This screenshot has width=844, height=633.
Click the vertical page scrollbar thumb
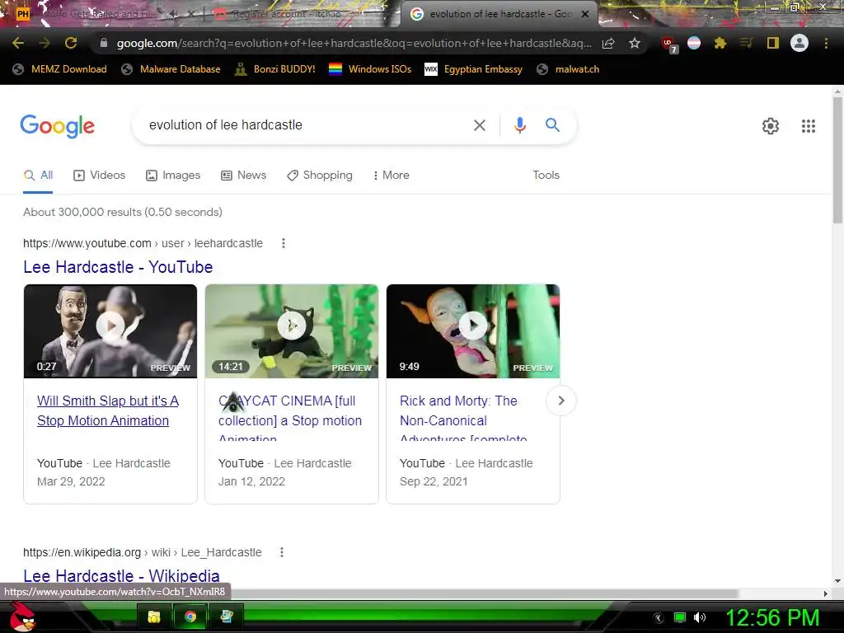point(837,159)
